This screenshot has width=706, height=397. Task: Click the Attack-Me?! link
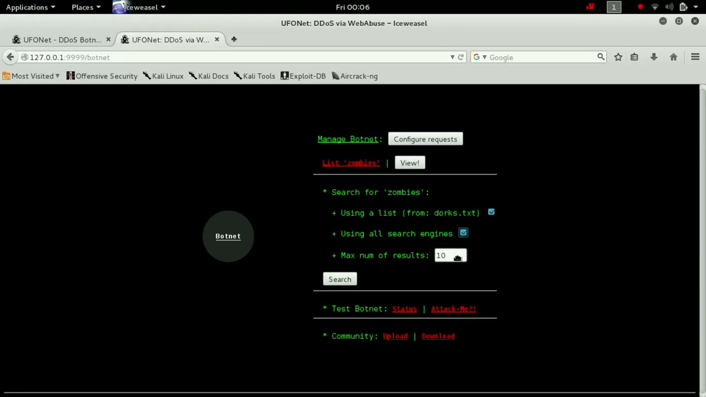click(453, 309)
